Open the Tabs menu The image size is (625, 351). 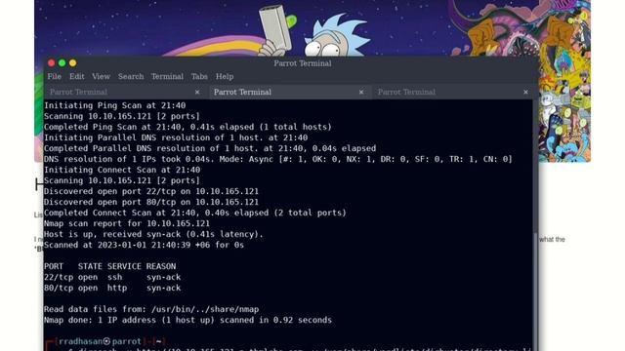(x=199, y=76)
